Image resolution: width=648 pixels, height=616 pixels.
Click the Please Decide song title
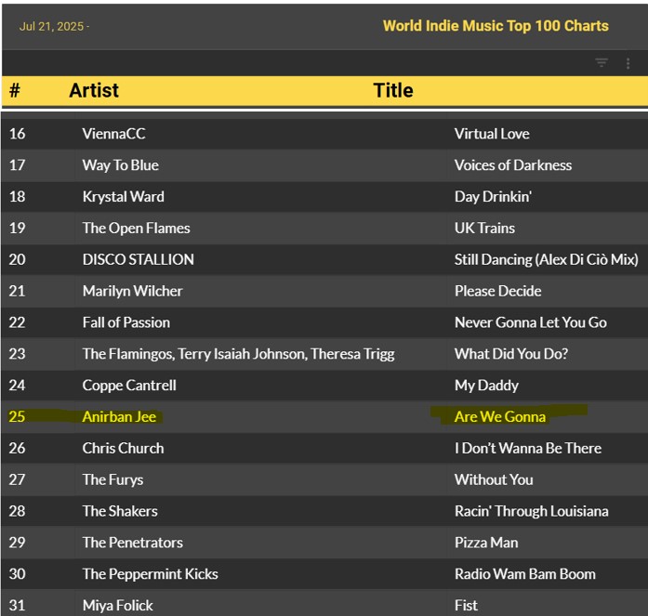(497, 291)
